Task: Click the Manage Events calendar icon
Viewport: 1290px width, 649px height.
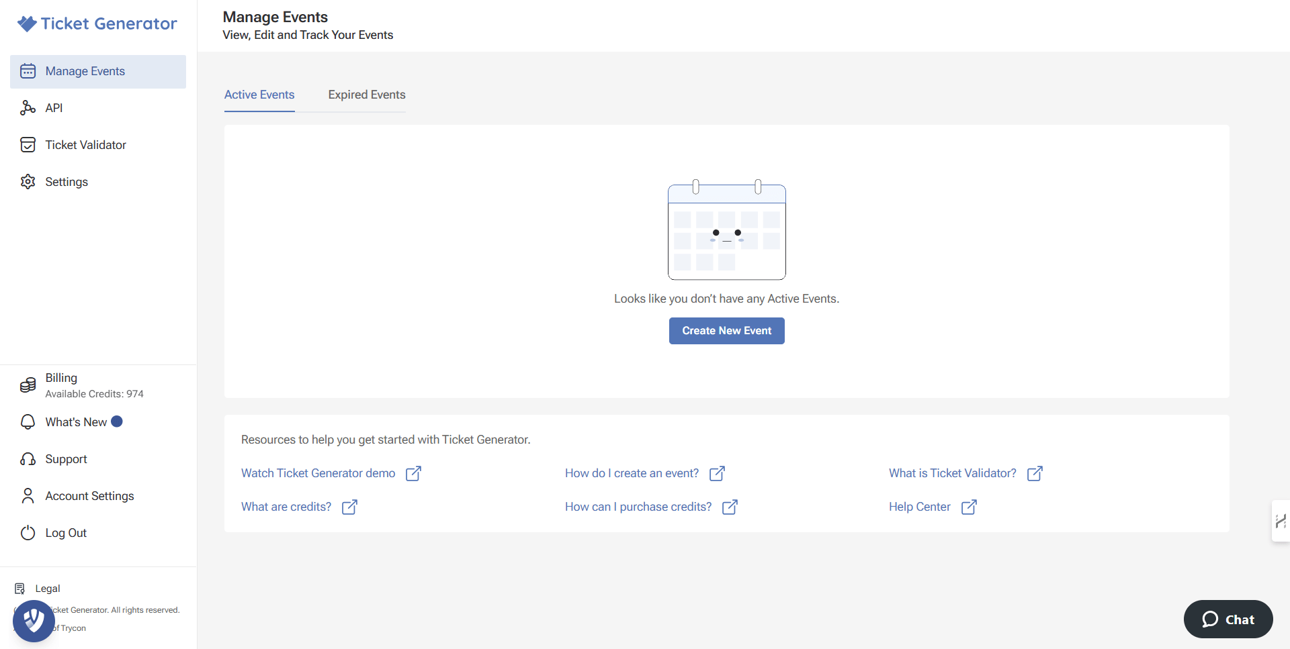Action: 28,71
